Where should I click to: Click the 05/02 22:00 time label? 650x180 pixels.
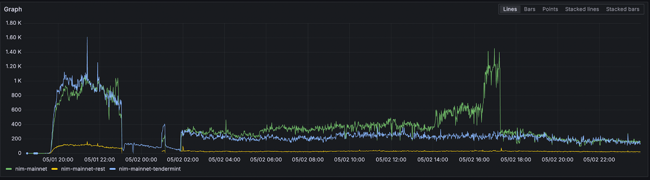(599, 160)
